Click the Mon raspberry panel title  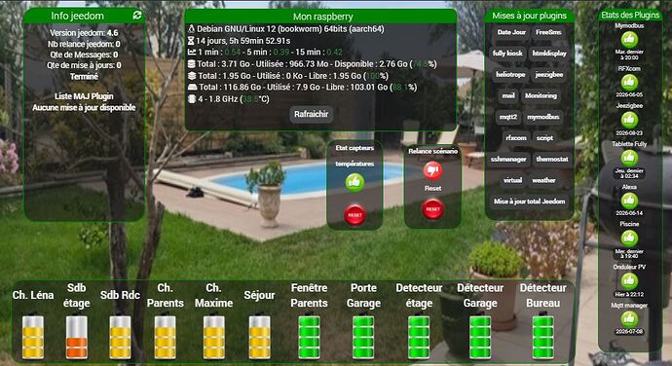point(322,17)
